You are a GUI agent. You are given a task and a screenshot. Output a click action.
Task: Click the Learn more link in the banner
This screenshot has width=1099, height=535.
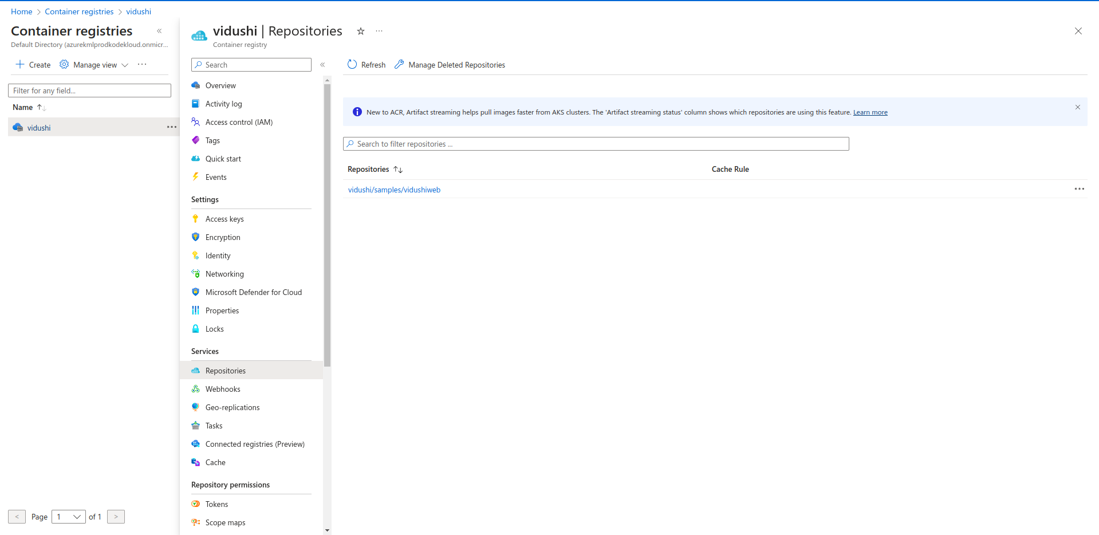pos(870,112)
